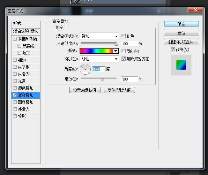
Task: Expand the gradient picker arrow
Action: (x=115, y=51)
